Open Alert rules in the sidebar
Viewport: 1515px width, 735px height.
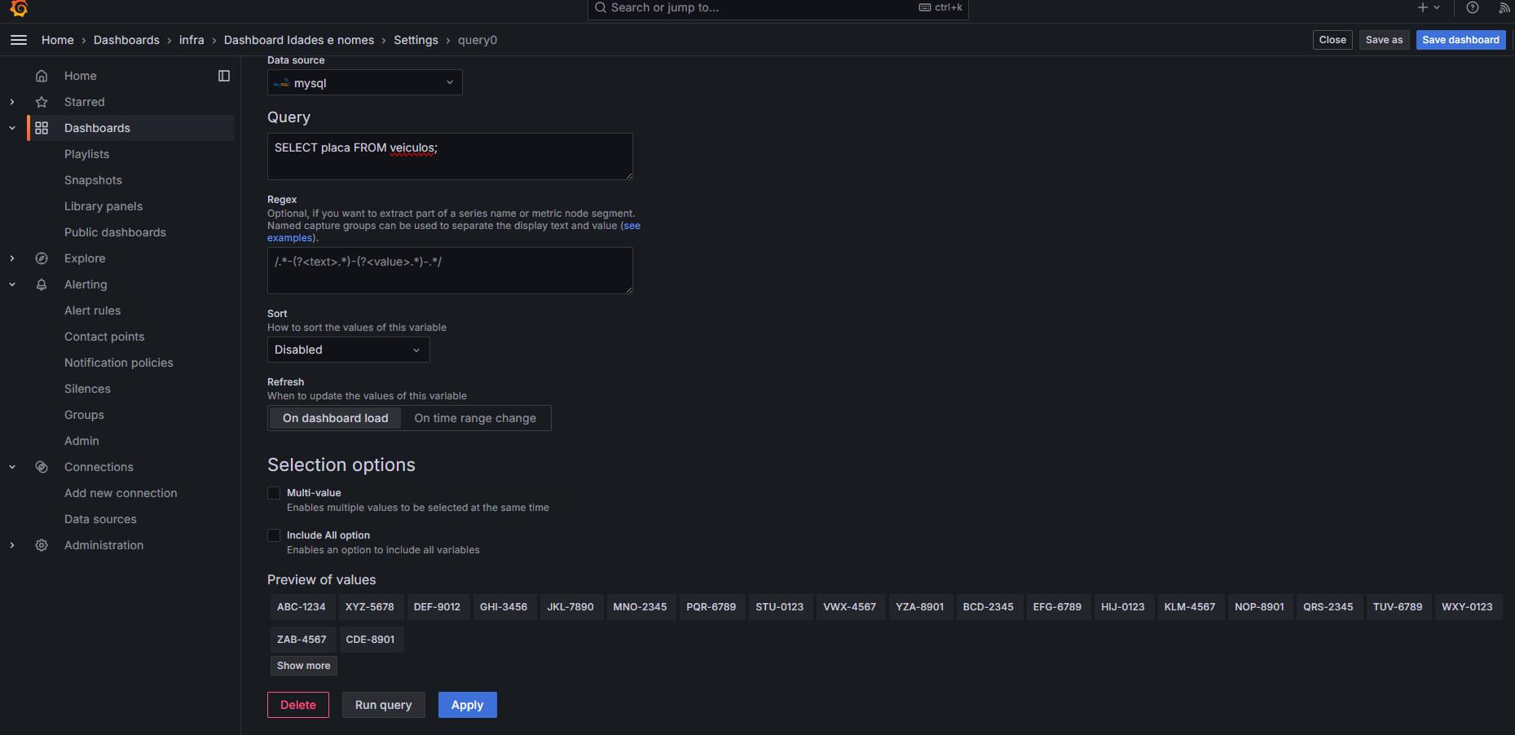[x=92, y=310]
